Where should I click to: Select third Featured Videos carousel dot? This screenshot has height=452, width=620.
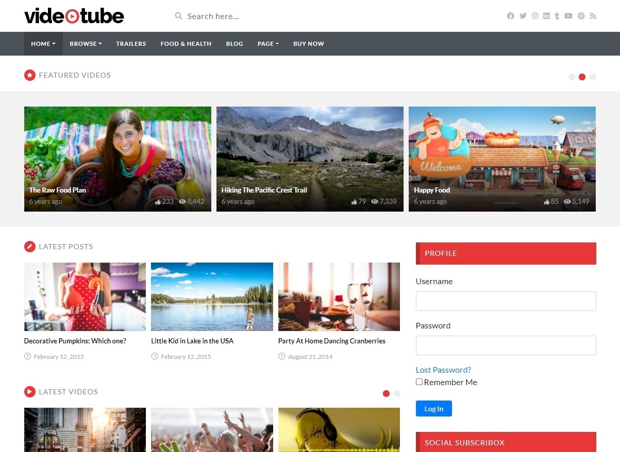(593, 77)
